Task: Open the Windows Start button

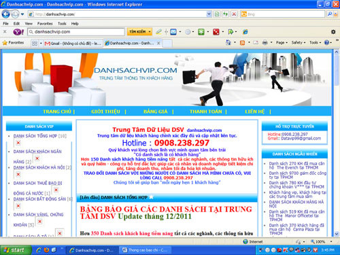Action: 15,250
